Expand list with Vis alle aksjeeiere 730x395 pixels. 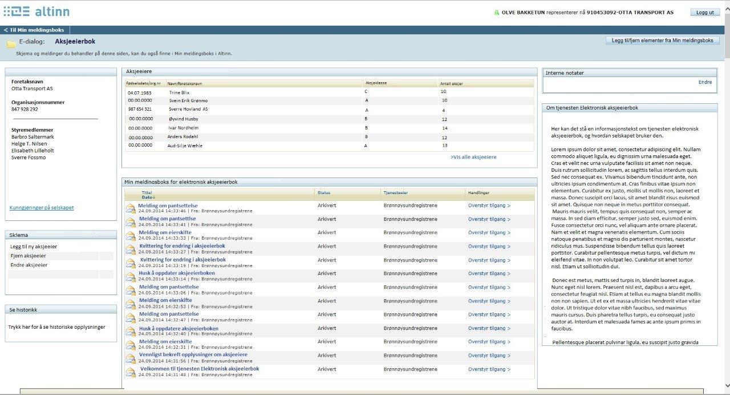pos(473,157)
